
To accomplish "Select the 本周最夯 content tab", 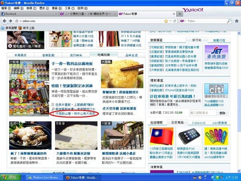I will 20,55.
